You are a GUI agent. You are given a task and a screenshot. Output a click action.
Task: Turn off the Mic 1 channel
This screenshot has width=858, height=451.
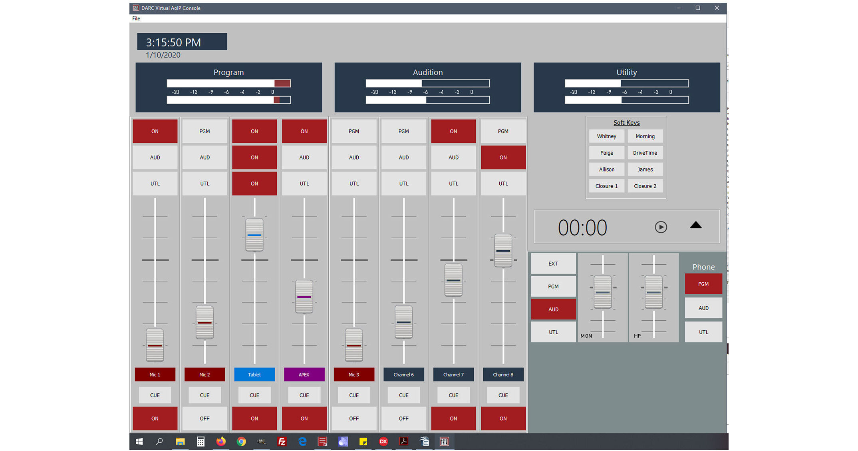pyautogui.click(x=155, y=418)
